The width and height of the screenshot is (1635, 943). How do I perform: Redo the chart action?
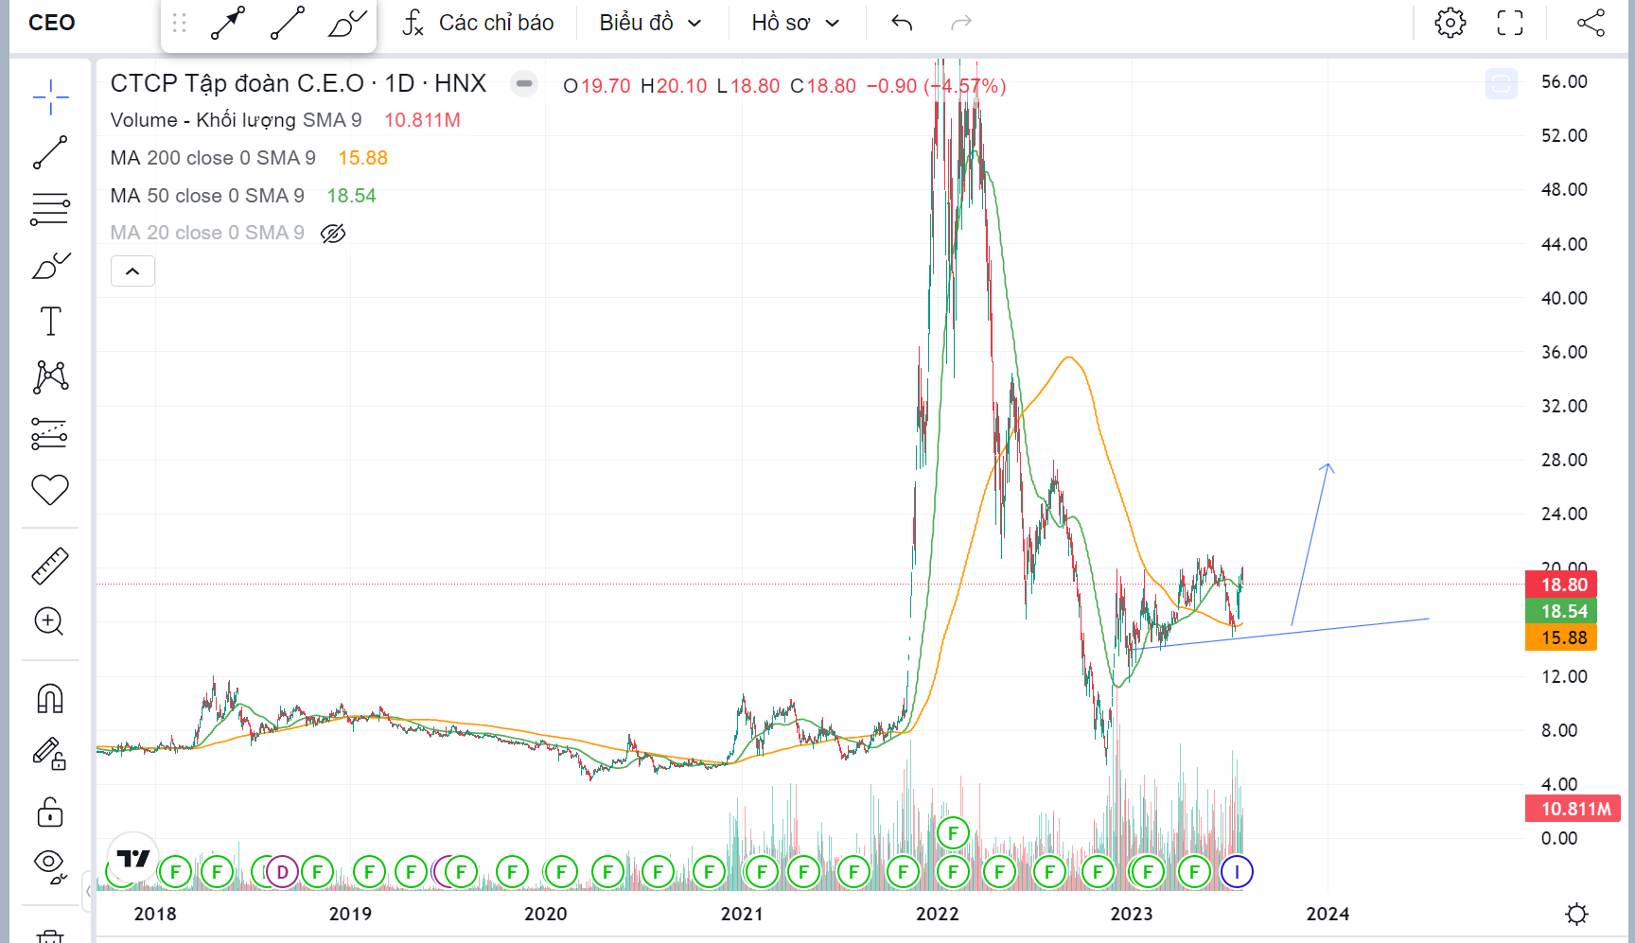[x=961, y=23]
